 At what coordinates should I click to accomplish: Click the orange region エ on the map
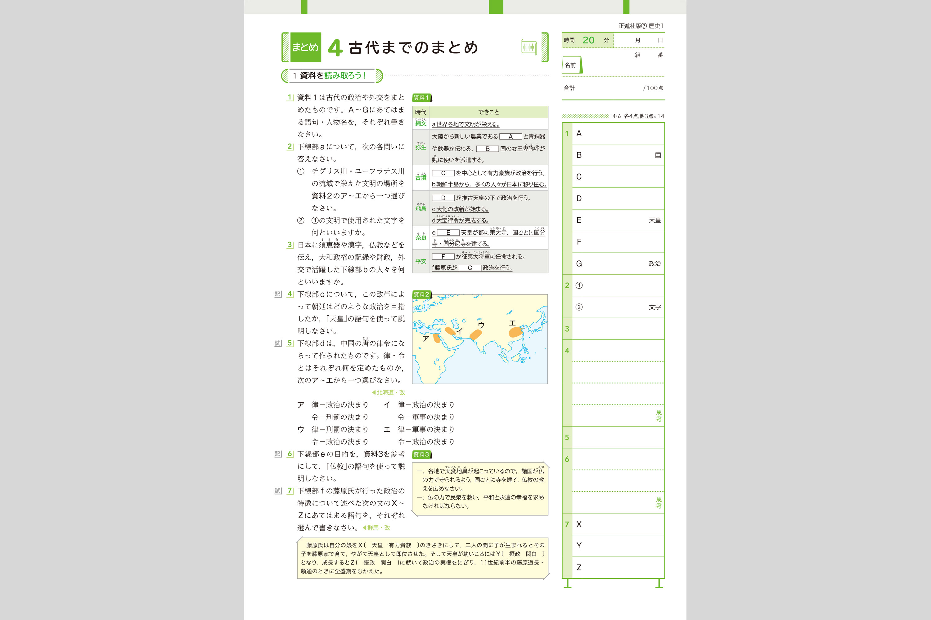click(x=516, y=332)
